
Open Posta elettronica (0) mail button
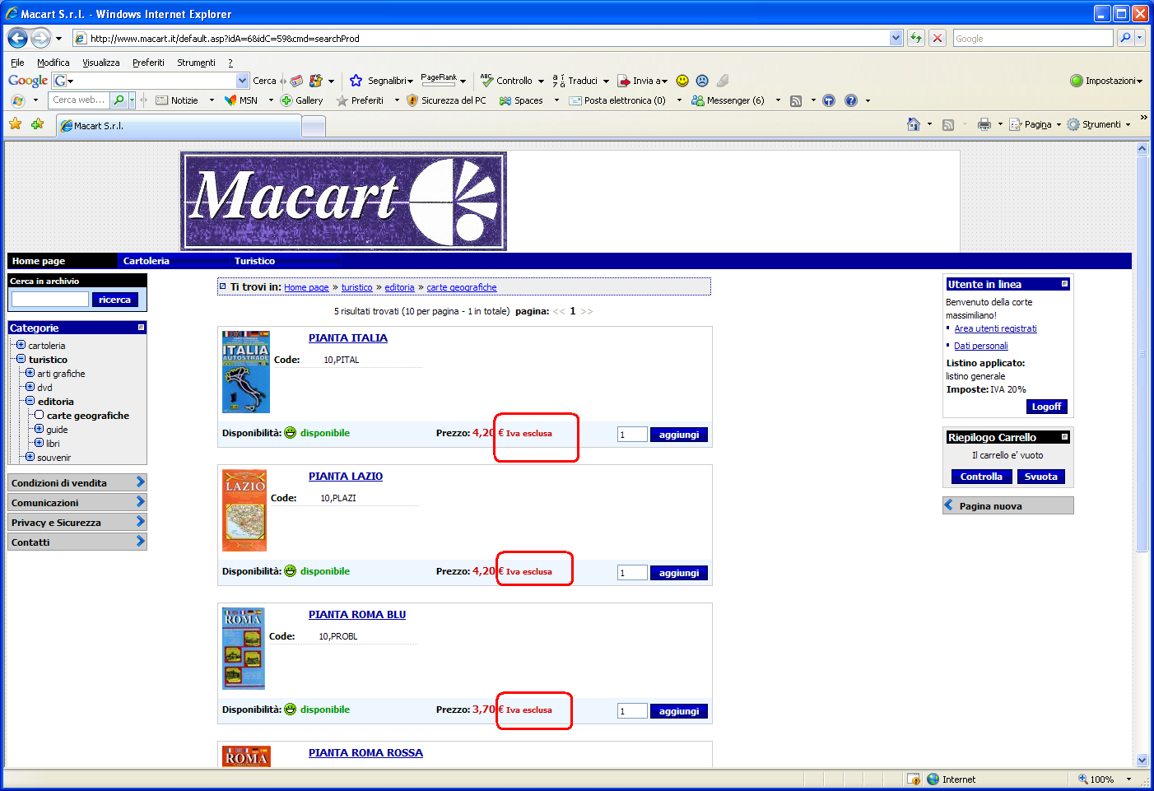pyautogui.click(x=617, y=100)
